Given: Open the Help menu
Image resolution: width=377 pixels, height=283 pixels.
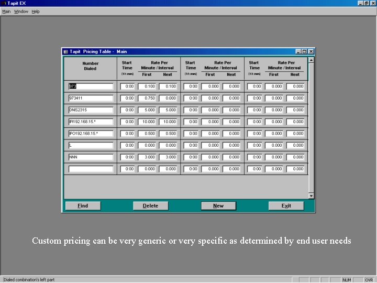Looking at the screenshot, I should [36, 12].
